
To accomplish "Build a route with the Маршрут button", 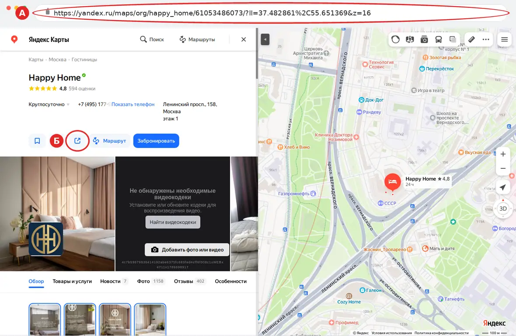I will [x=110, y=141].
